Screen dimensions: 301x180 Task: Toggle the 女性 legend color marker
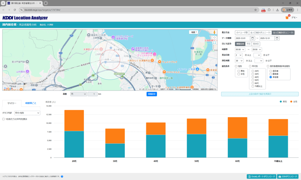pyautogui.click(x=291, y=101)
